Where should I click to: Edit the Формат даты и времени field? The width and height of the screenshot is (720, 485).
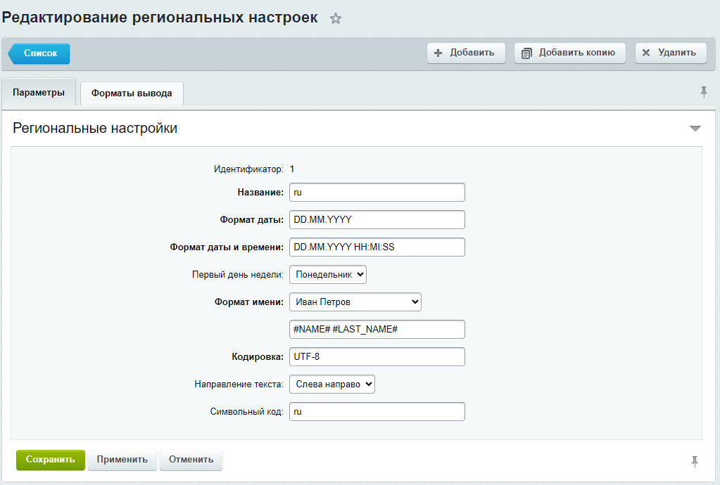coord(377,247)
